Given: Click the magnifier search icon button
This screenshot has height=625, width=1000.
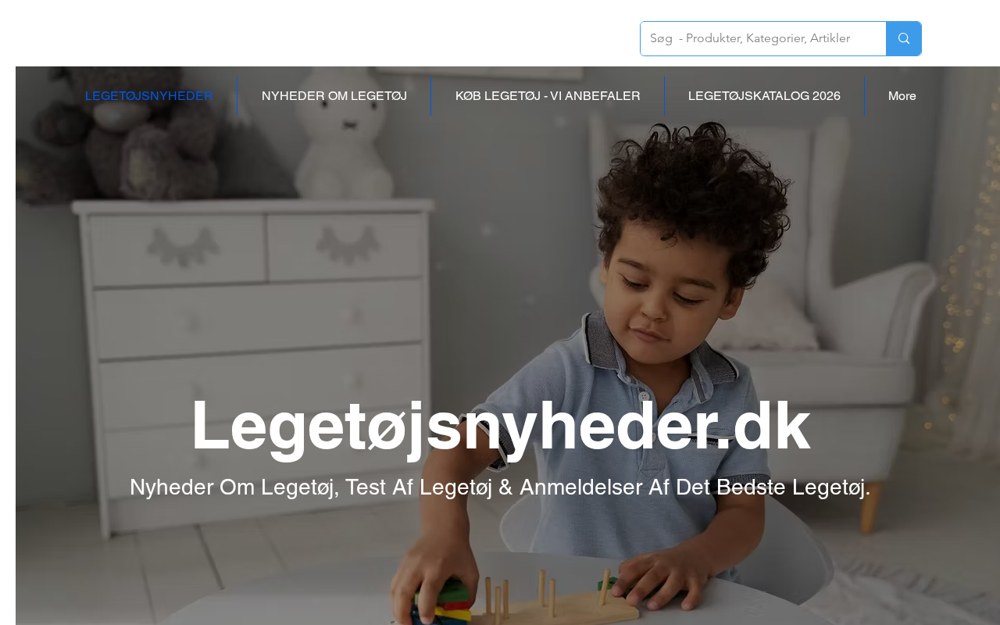Looking at the screenshot, I should click(x=904, y=38).
